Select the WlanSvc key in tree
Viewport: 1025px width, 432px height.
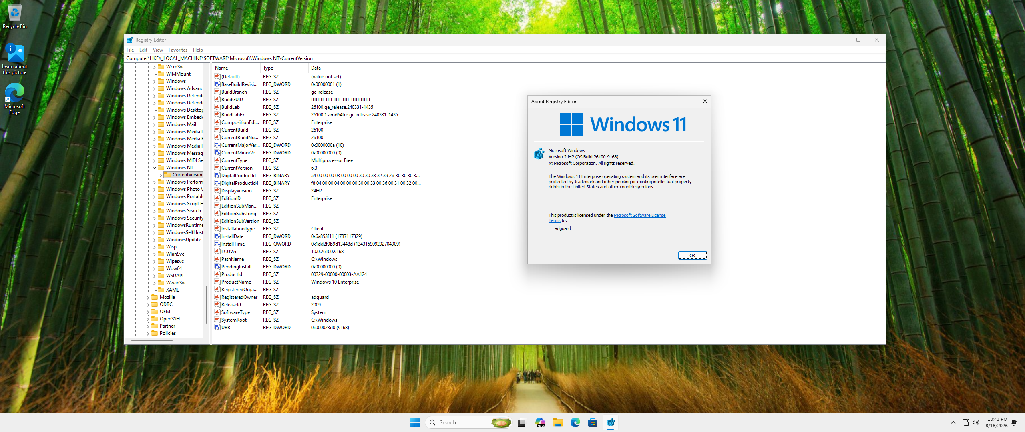175,254
